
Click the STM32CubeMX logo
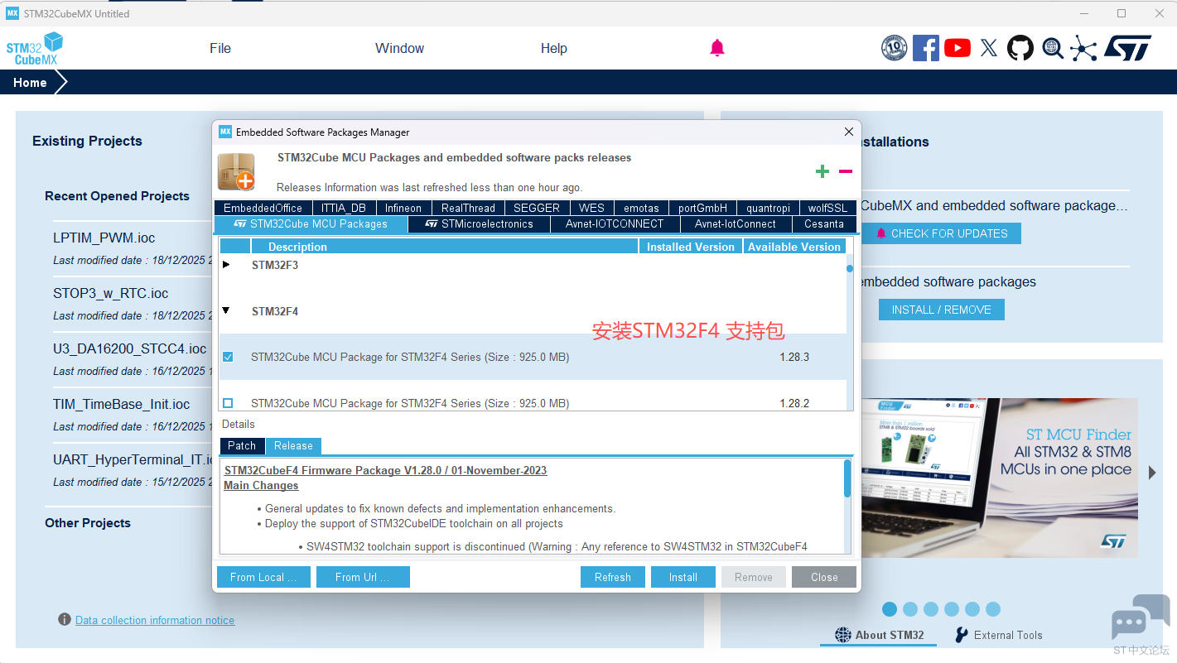[35, 49]
